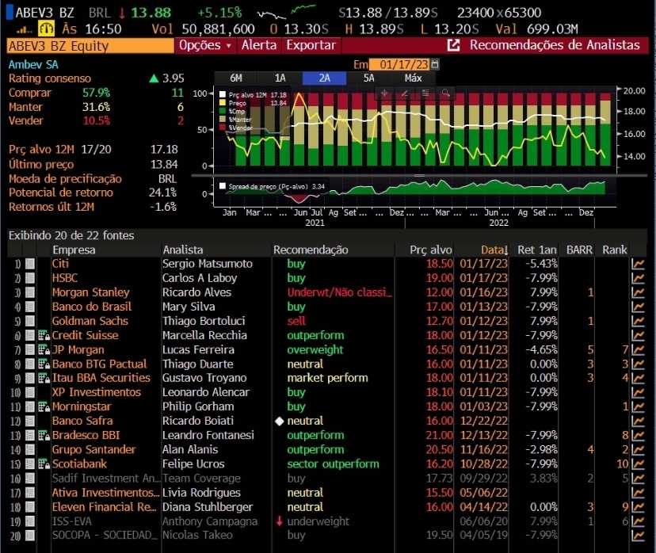Click red %Vender legend swatch
This screenshot has height=553, width=656.
tap(222, 128)
